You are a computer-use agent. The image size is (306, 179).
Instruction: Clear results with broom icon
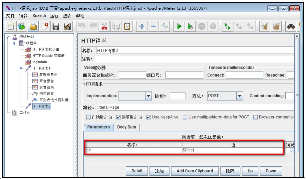tap(265, 26)
